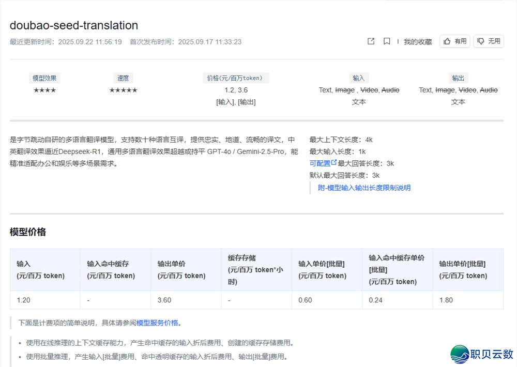Click the 职贝云数 watermark logo
The image size is (517, 367).
(482, 354)
